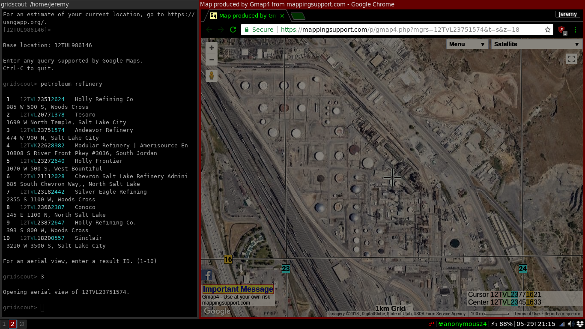Click grid label 23 on the map
The width and height of the screenshot is (585, 329).
[286, 269]
